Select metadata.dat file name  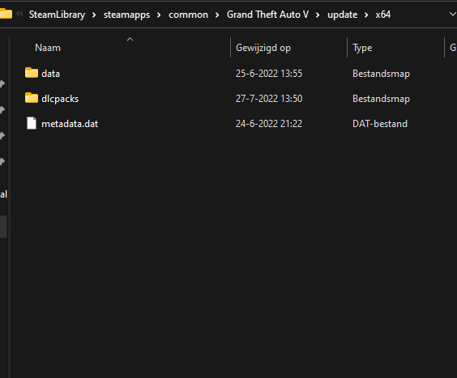(x=70, y=124)
